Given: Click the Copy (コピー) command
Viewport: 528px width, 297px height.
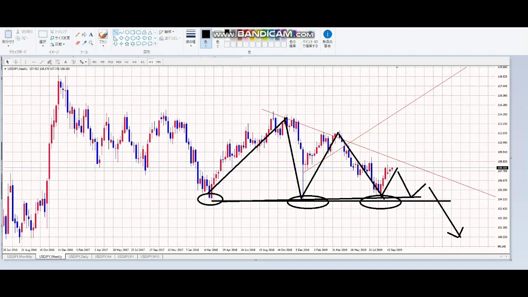Looking at the screenshot, I should 22,38.
